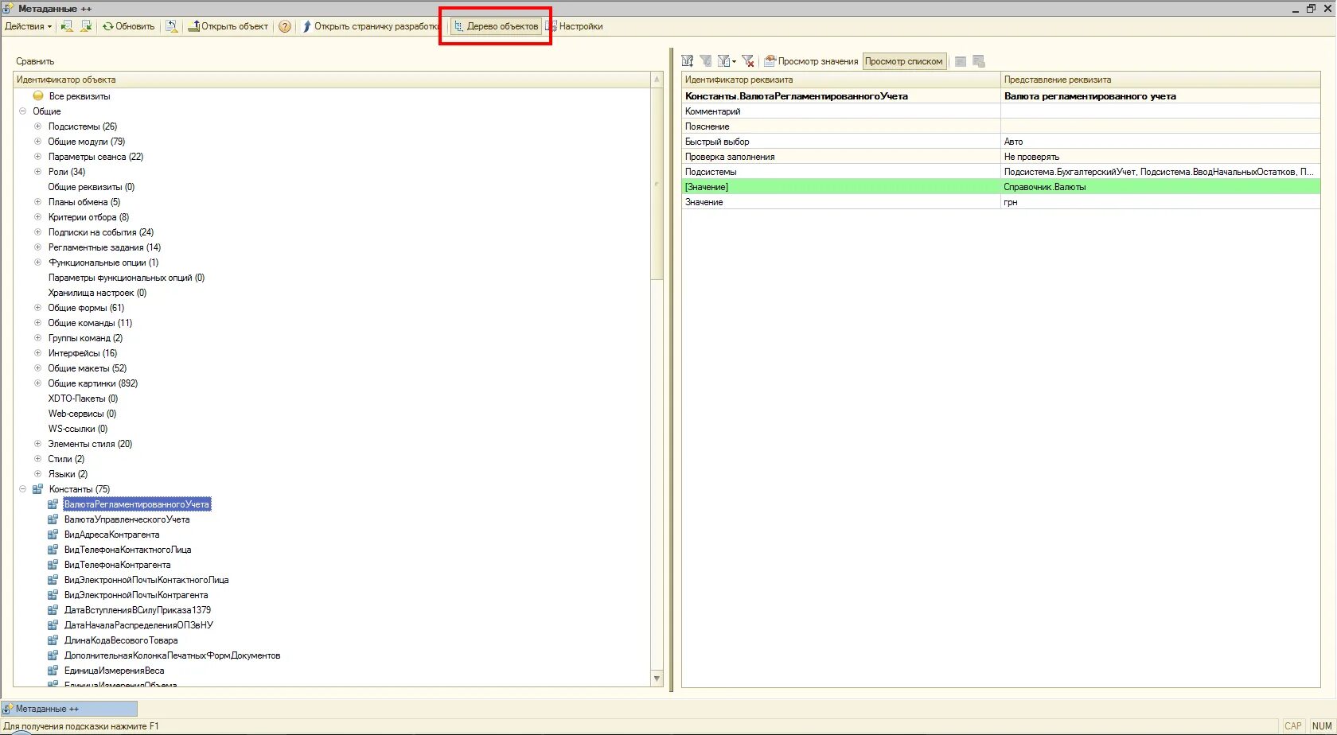Click the second greyed list icon after Просмотр списком
This screenshot has width=1337, height=735.
click(x=979, y=61)
